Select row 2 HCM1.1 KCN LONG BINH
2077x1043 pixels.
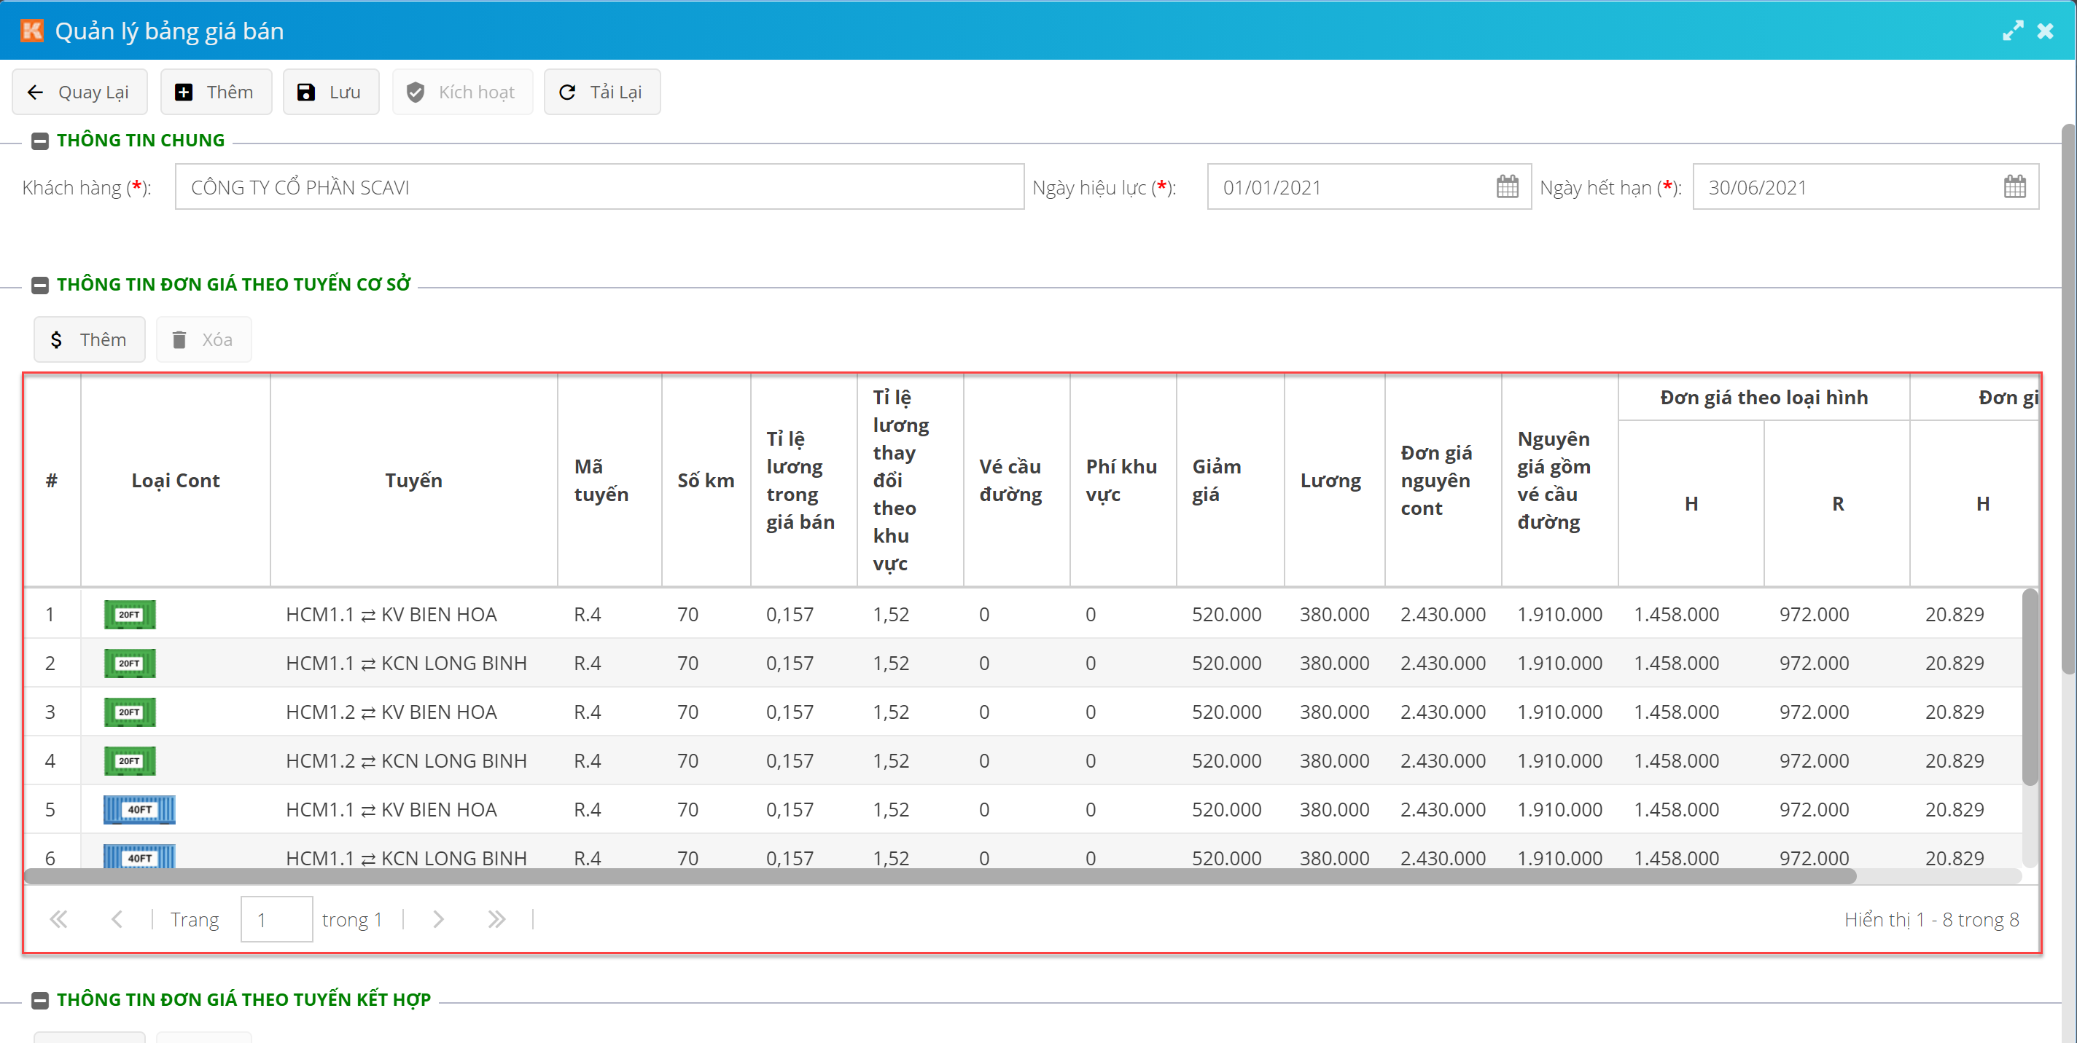click(x=405, y=663)
